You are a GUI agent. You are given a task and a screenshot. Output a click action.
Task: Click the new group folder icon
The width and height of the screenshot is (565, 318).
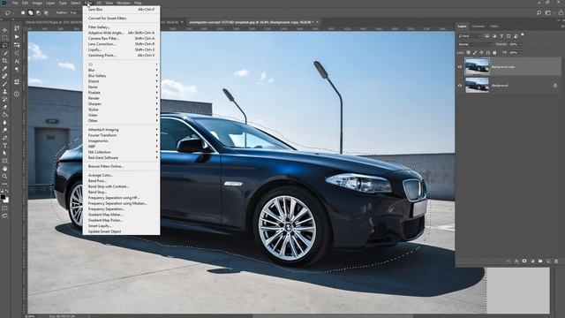(x=540, y=261)
